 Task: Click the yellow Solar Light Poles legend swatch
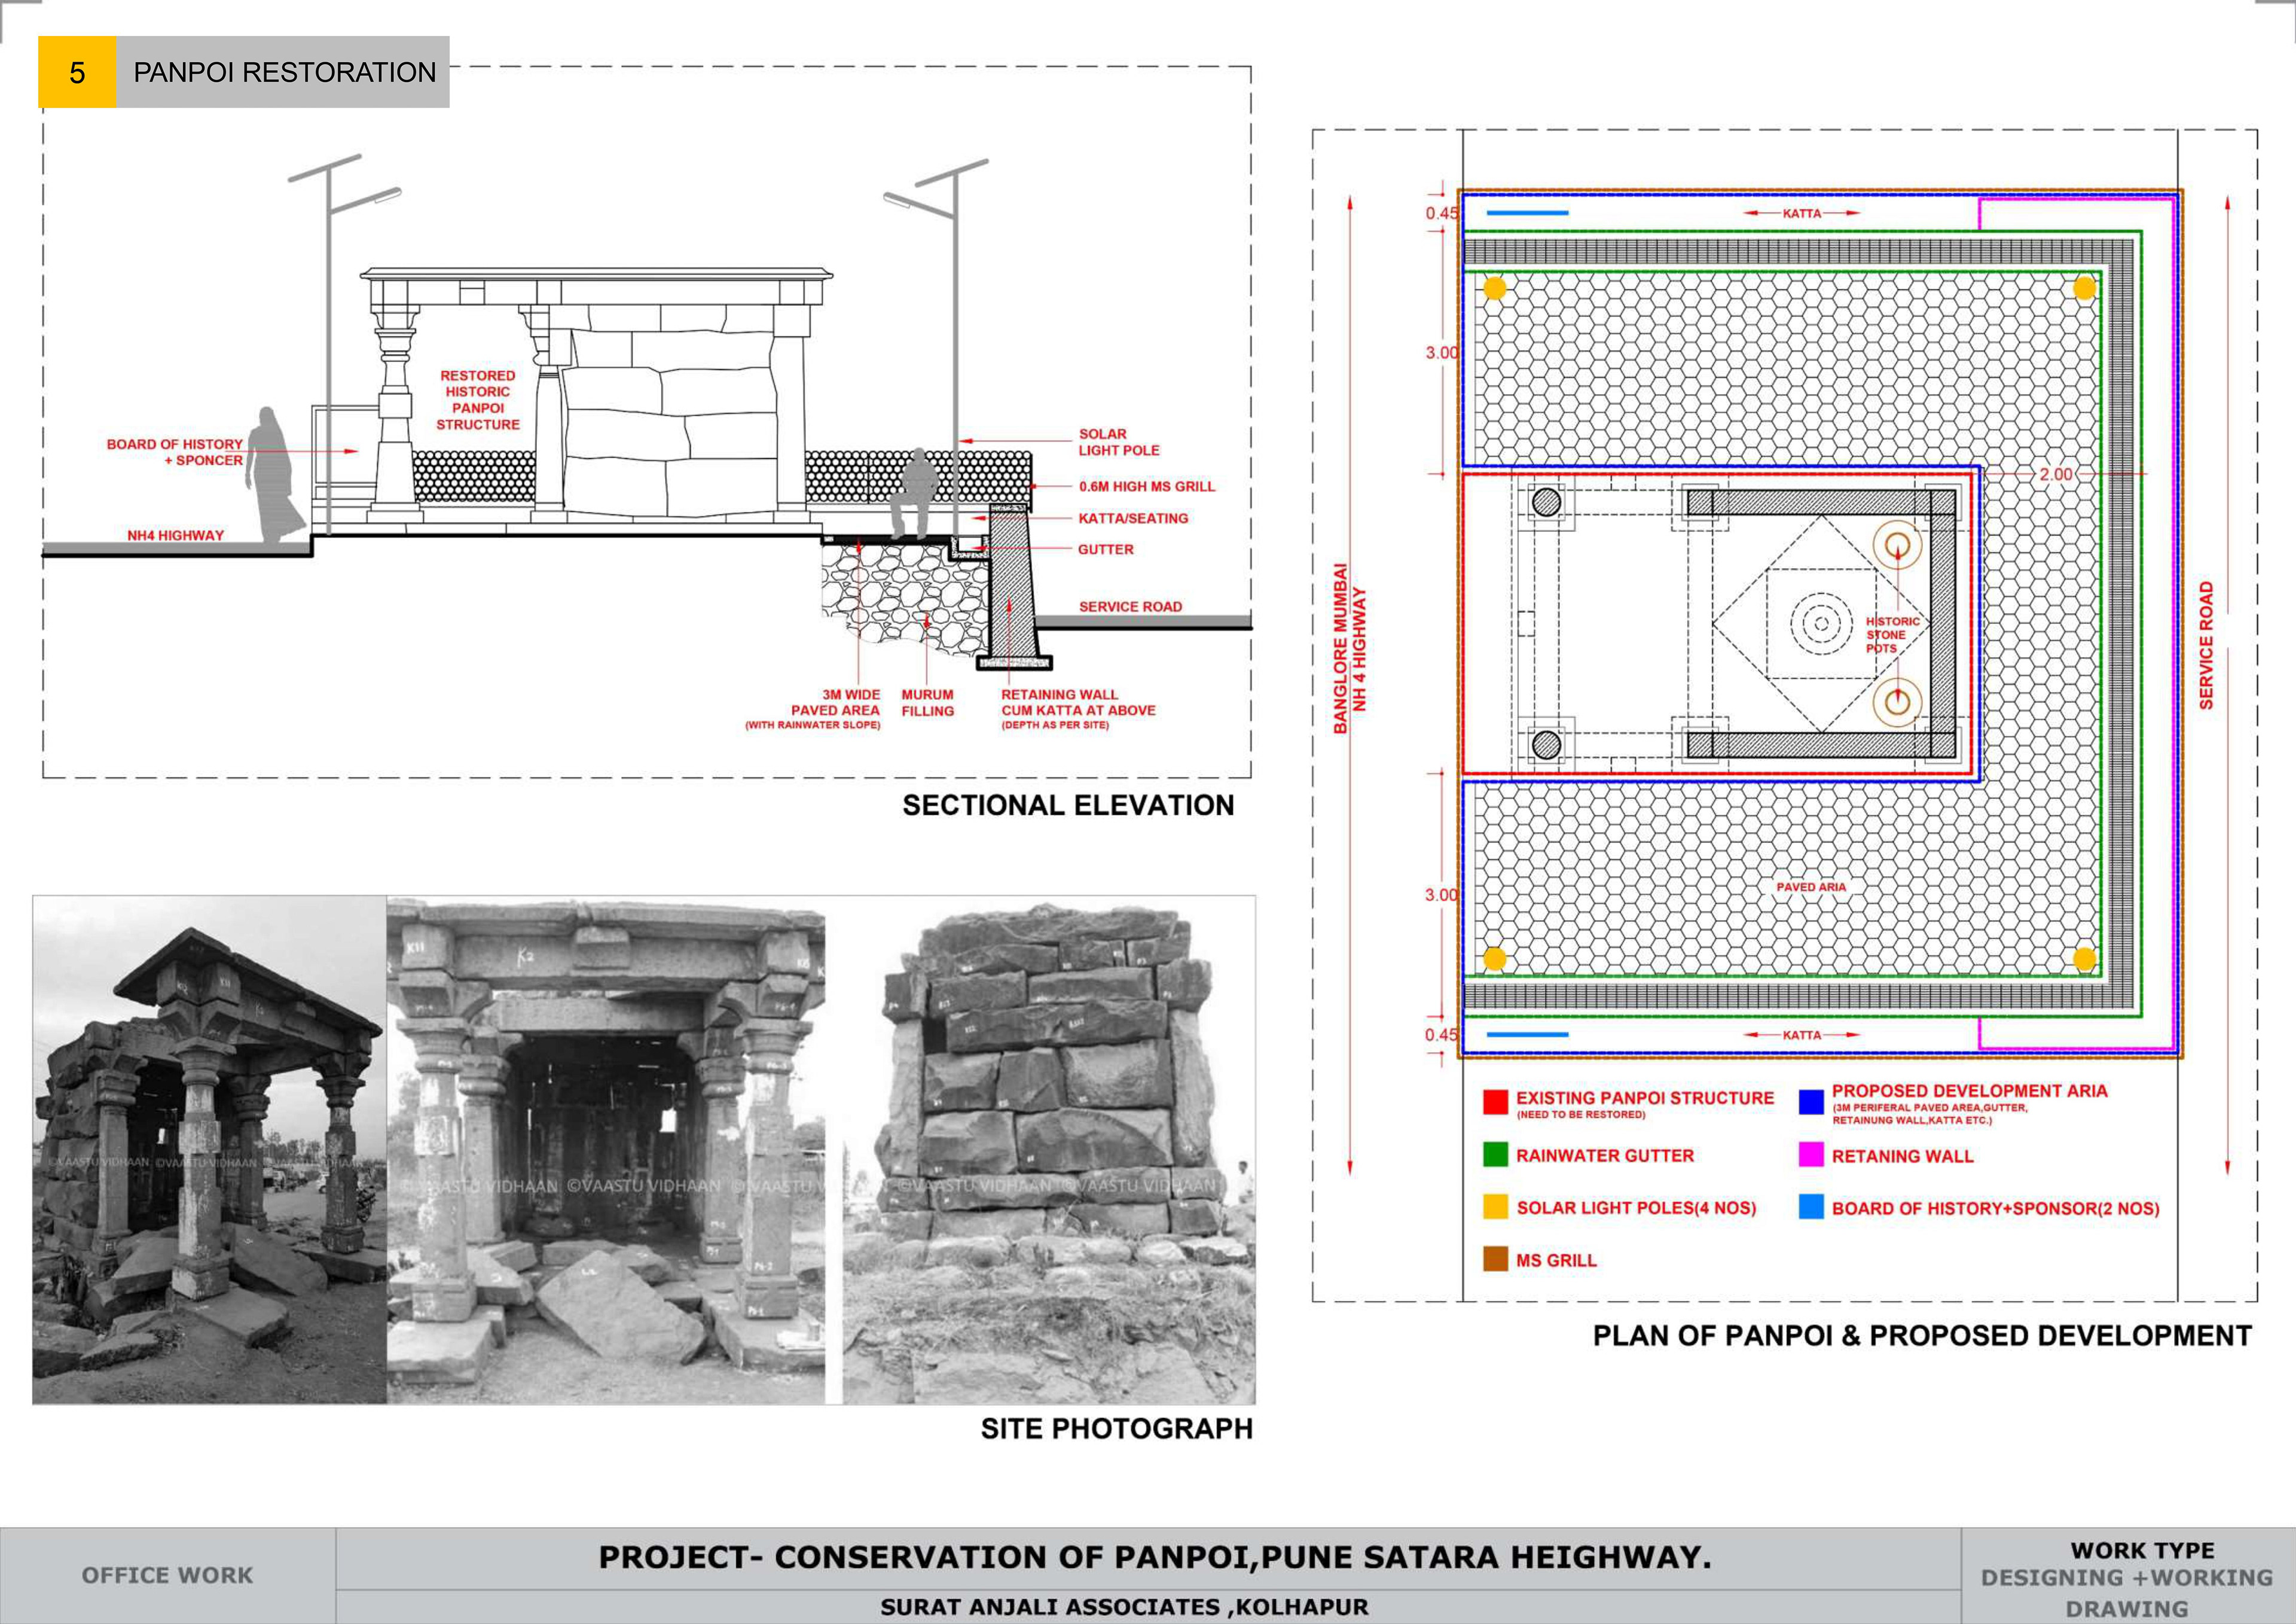[x=1495, y=1206]
